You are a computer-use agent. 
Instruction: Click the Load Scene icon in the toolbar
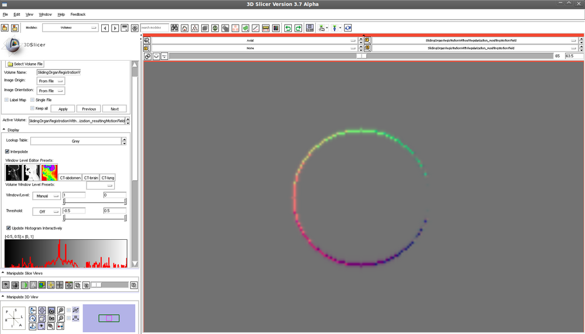coord(5,28)
